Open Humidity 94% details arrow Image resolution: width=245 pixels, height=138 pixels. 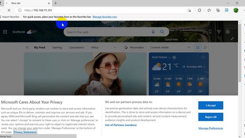tap(204, 67)
